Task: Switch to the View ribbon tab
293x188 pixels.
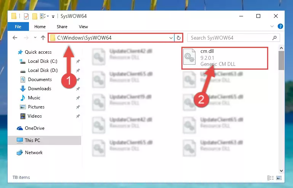Action: [x=83, y=27]
